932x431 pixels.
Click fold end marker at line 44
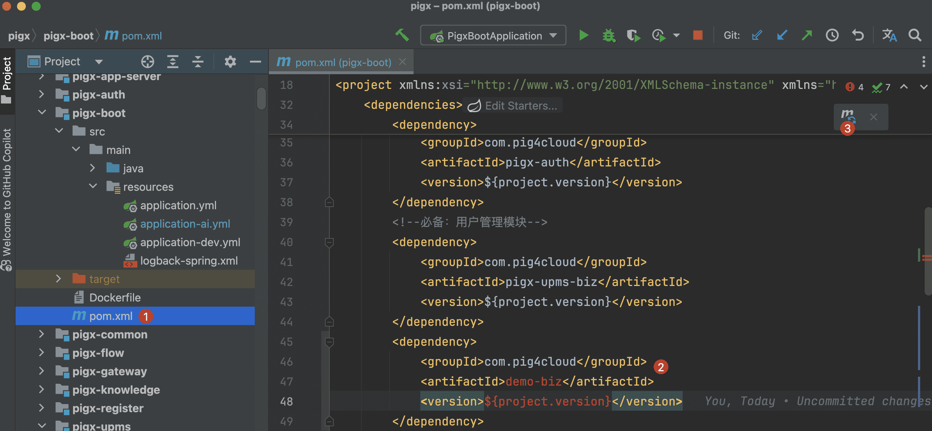tap(329, 322)
